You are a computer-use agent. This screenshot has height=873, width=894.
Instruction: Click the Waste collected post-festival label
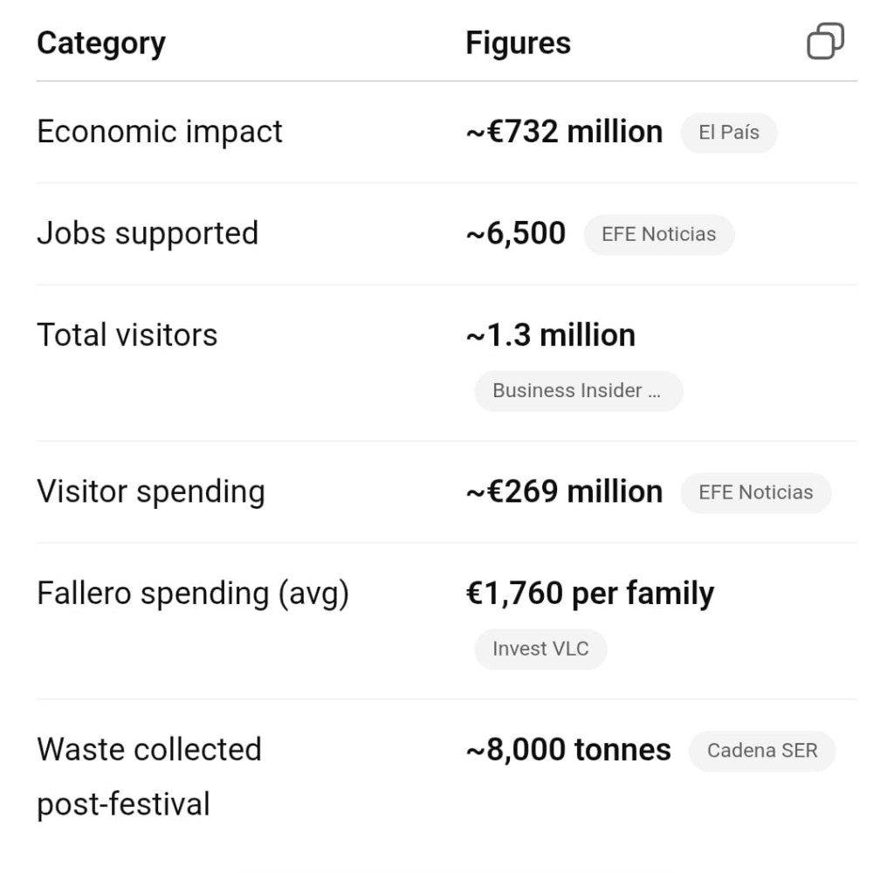[148, 776]
